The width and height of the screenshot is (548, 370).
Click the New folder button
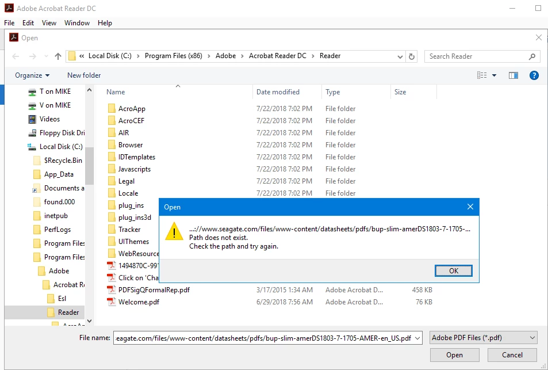pyautogui.click(x=84, y=75)
